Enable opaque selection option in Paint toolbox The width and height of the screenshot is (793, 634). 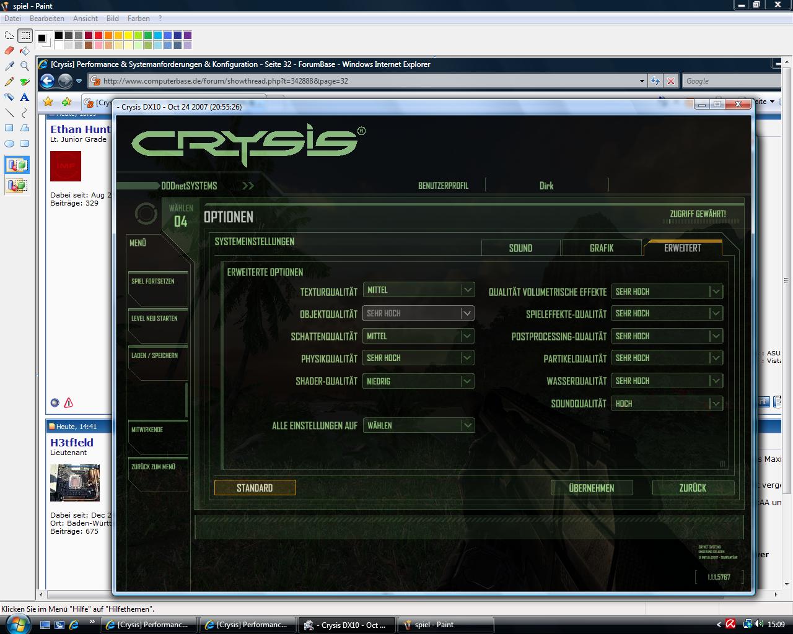tap(17, 165)
